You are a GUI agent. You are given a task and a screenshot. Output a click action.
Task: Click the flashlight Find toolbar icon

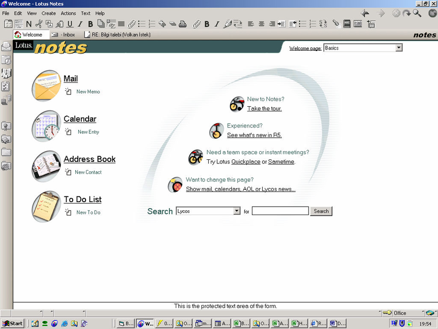click(336, 24)
